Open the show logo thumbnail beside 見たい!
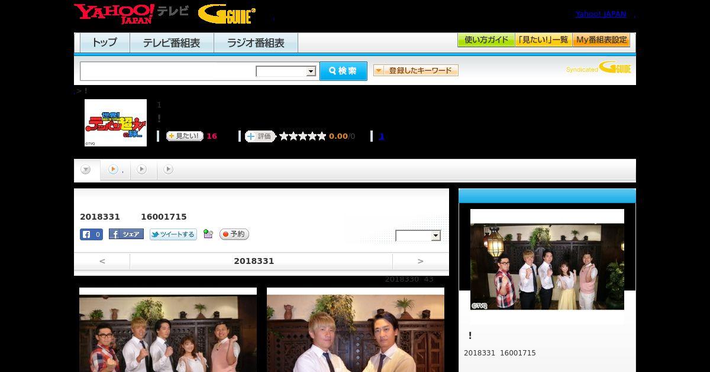The image size is (710, 372). click(x=115, y=123)
